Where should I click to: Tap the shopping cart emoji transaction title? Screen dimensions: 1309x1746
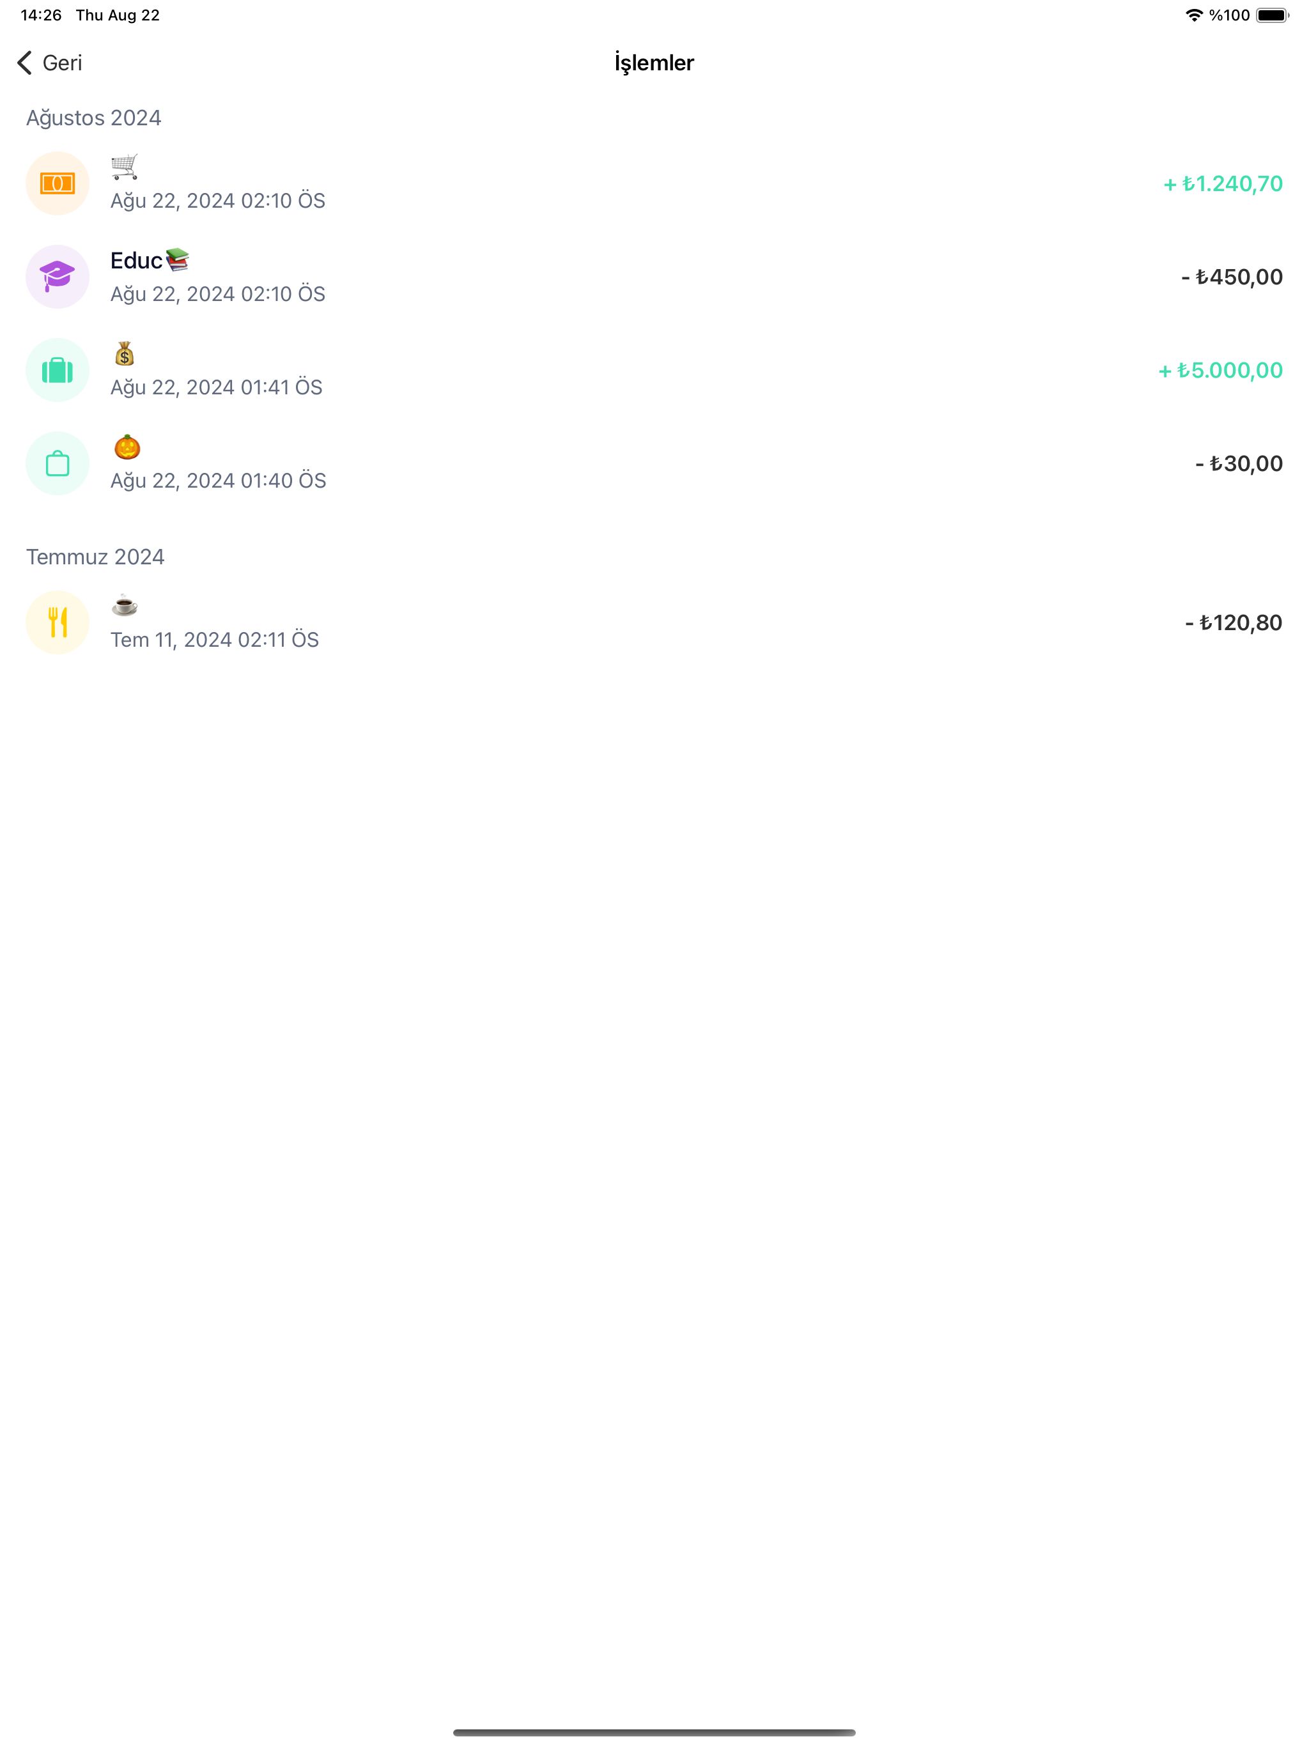(x=125, y=167)
